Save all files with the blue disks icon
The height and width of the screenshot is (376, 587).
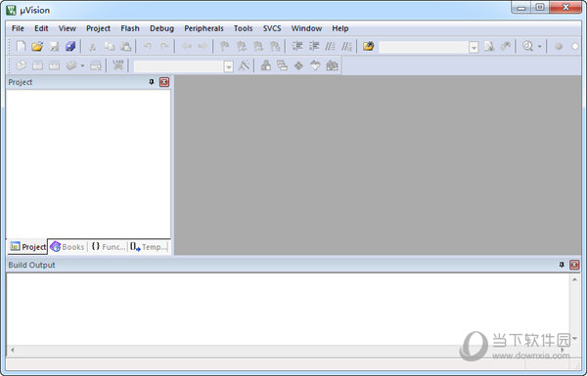pyautogui.click(x=70, y=46)
